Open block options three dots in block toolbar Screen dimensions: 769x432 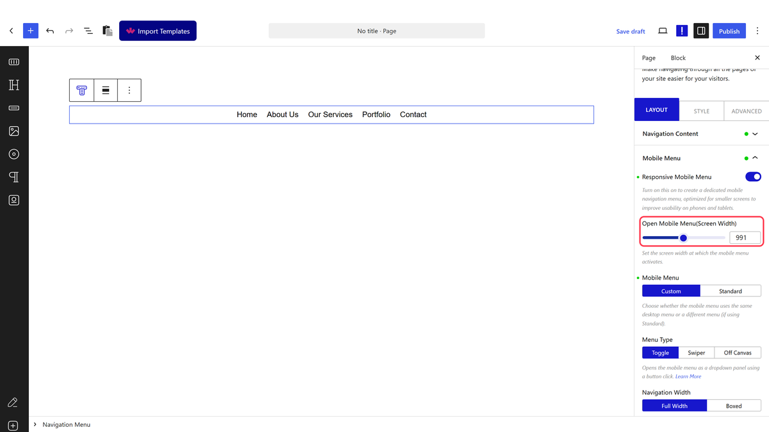[x=129, y=90]
